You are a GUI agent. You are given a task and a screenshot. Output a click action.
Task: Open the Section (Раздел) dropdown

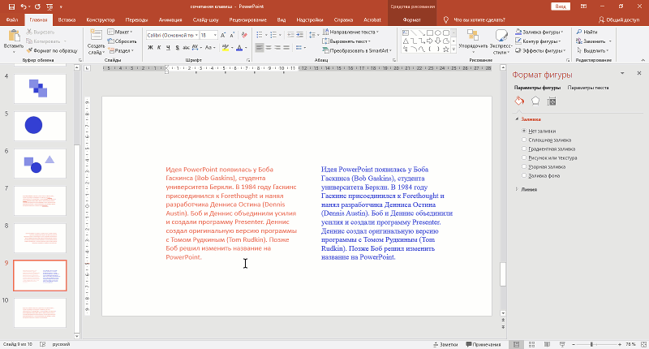point(121,50)
